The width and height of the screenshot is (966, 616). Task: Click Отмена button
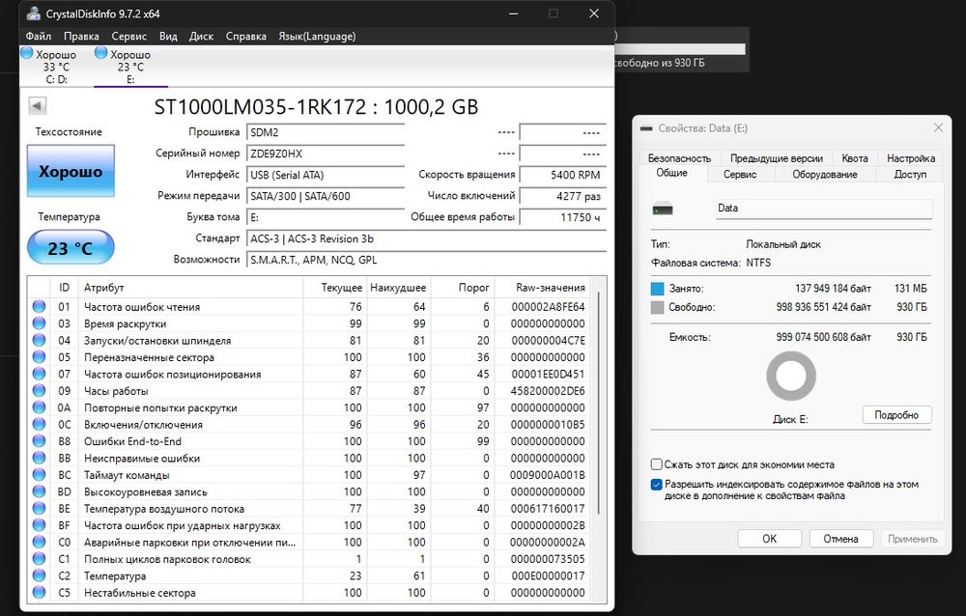pos(840,539)
